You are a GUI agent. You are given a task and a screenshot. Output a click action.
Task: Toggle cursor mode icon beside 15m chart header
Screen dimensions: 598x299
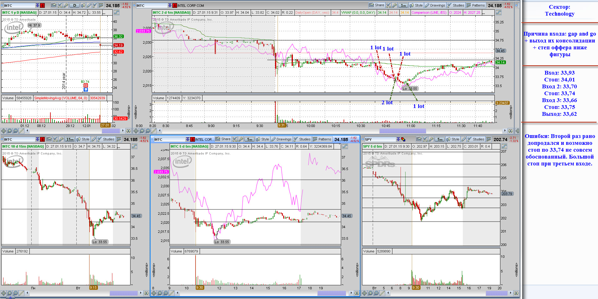(134, 146)
